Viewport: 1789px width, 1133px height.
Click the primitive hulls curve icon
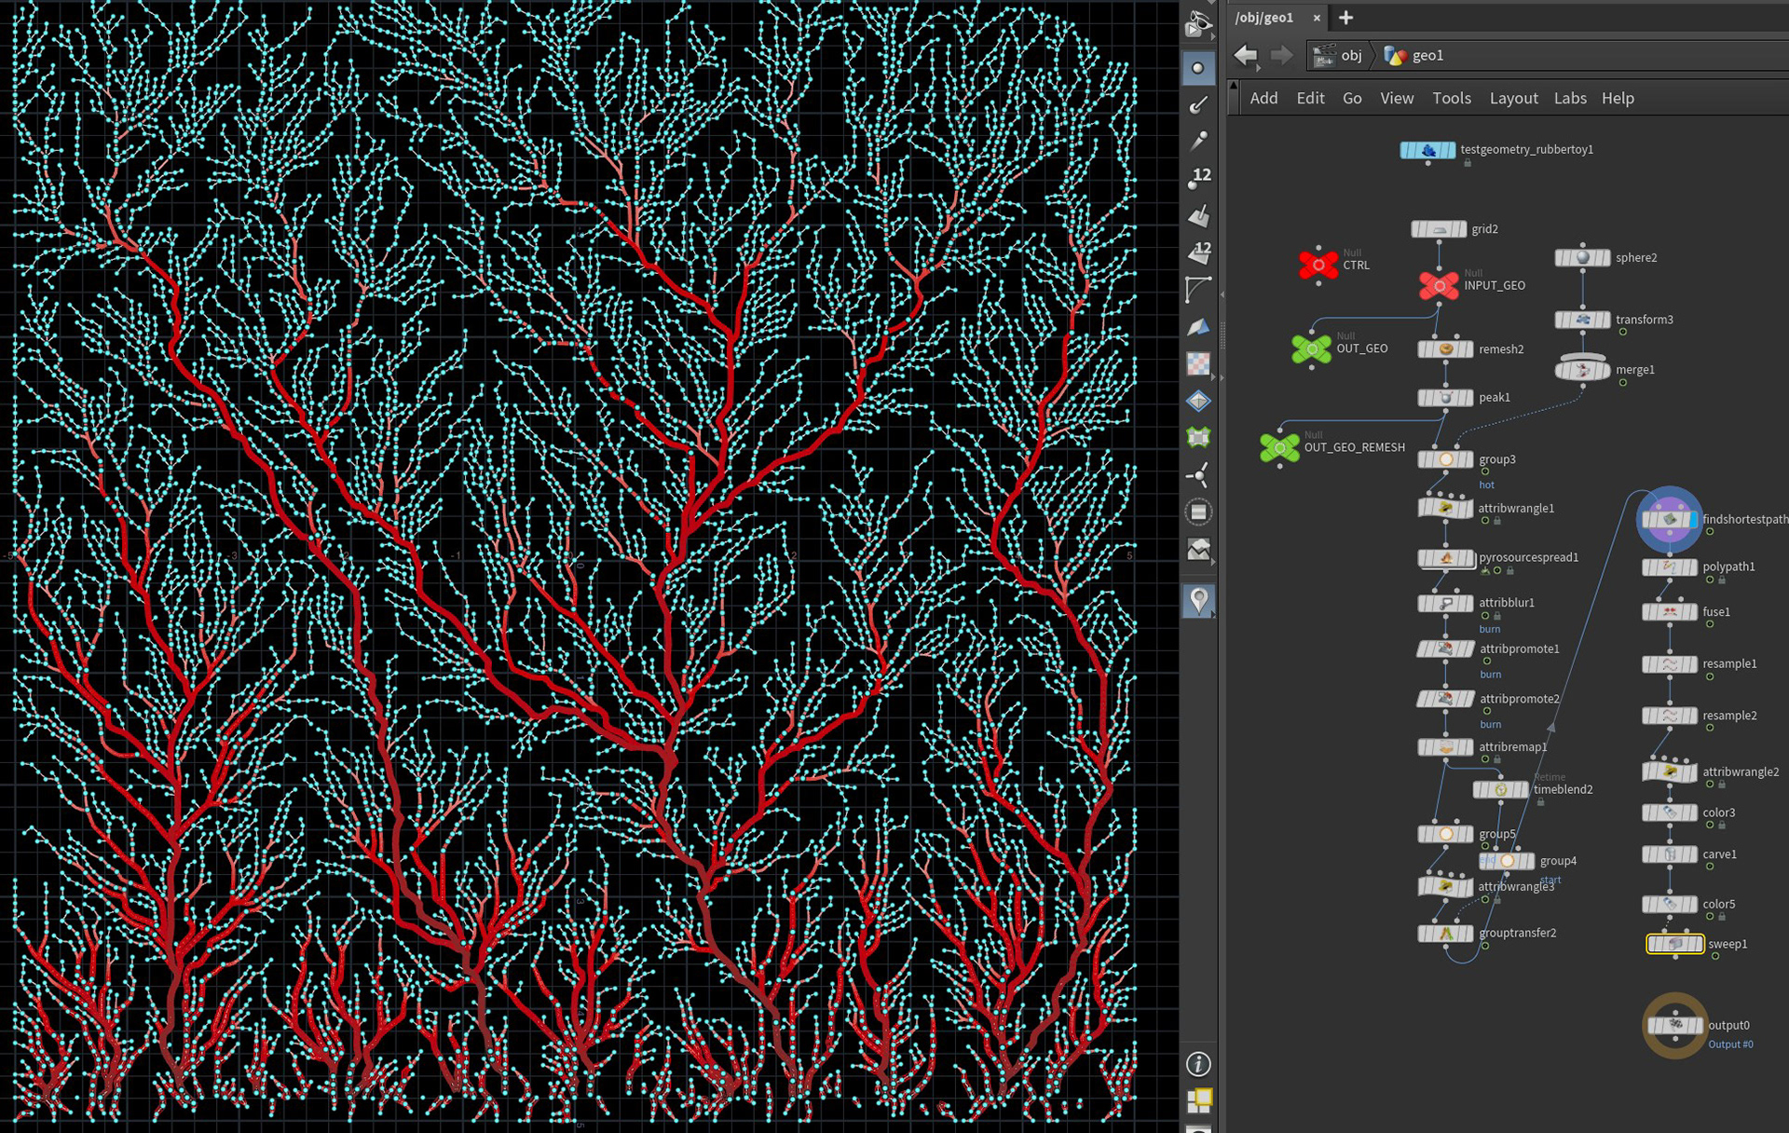tap(1198, 290)
